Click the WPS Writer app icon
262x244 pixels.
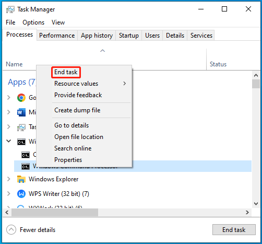(x=21, y=194)
